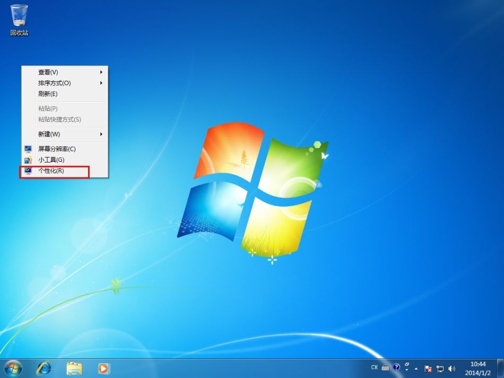Viewport: 504px width, 378px height.
Task: Click the blue help question mark icon
Action: coord(396,367)
